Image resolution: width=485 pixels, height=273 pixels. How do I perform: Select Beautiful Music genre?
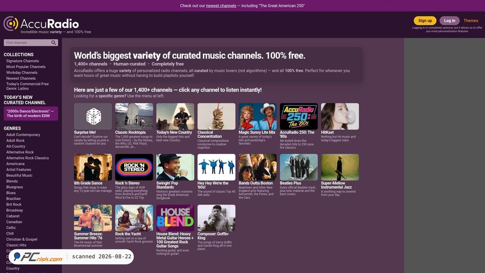(19, 175)
